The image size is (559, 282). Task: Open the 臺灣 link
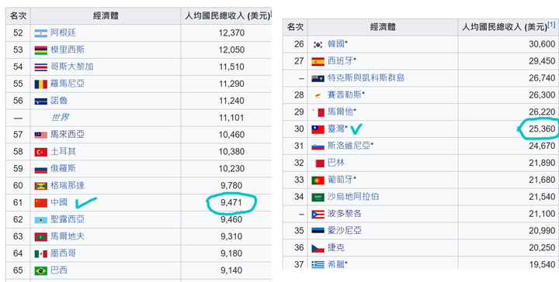coord(336,129)
